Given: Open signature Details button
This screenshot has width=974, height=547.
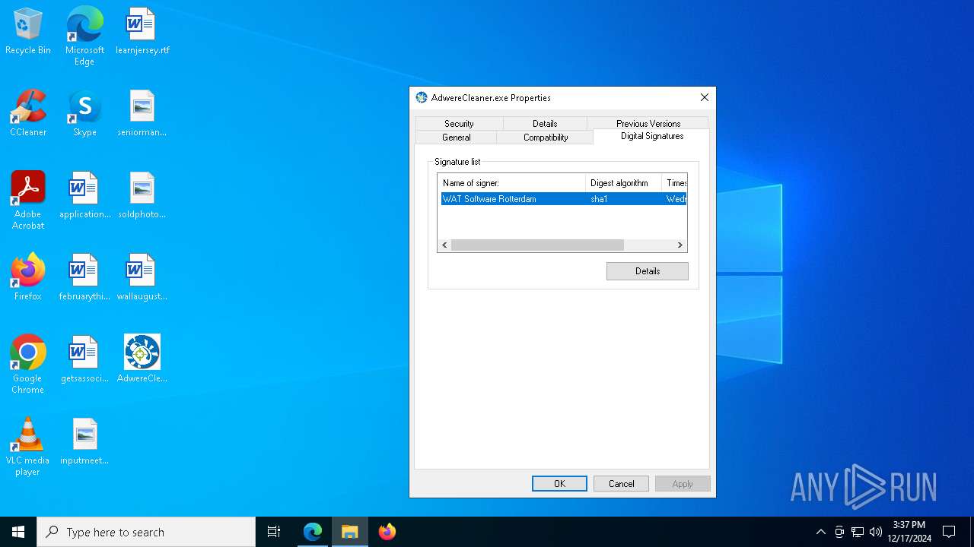Looking at the screenshot, I should pyautogui.click(x=648, y=271).
